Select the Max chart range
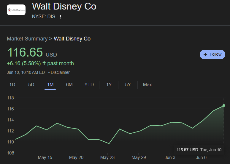The image size is (230, 164). tap(147, 85)
